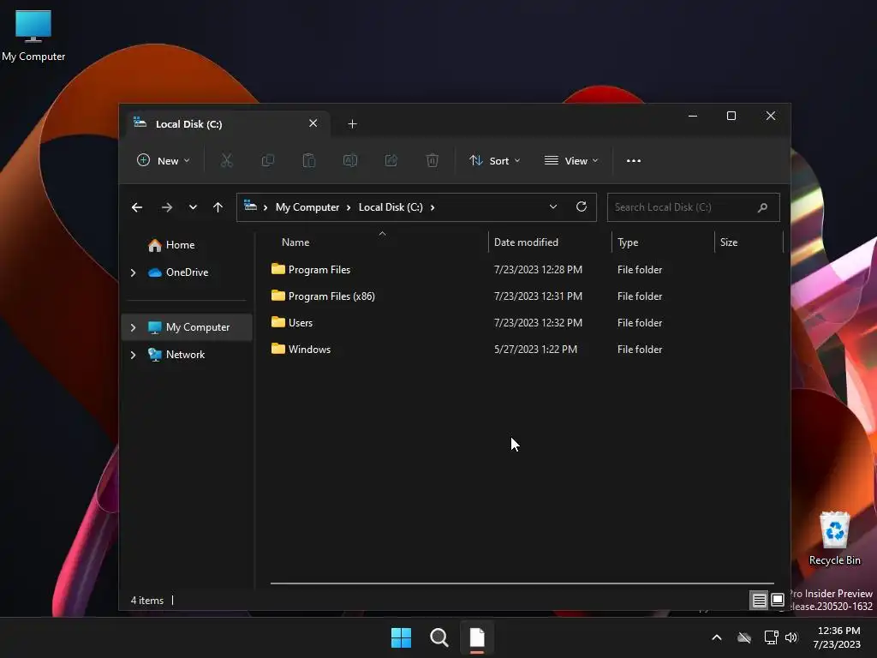Select the Program Files (x86) folder name

[x=331, y=296]
